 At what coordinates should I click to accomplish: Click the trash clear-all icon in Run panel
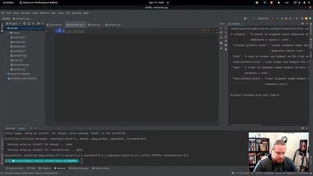pyautogui.click(x=226, y=49)
